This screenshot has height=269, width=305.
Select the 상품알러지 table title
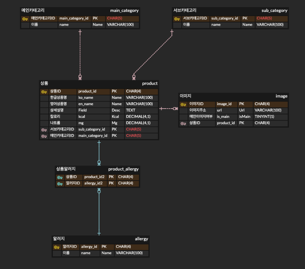[x=66, y=169]
